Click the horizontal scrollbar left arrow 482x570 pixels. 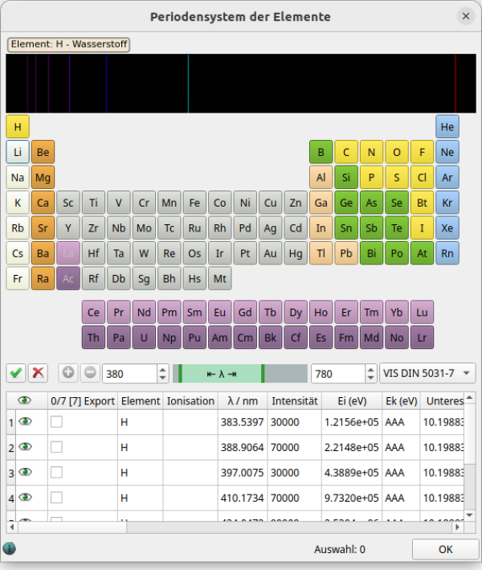[x=12, y=527]
